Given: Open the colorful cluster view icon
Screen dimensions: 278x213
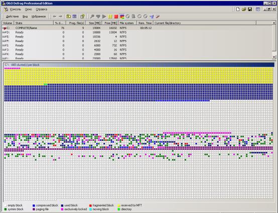Looking at the screenshot, I should pos(122,16).
